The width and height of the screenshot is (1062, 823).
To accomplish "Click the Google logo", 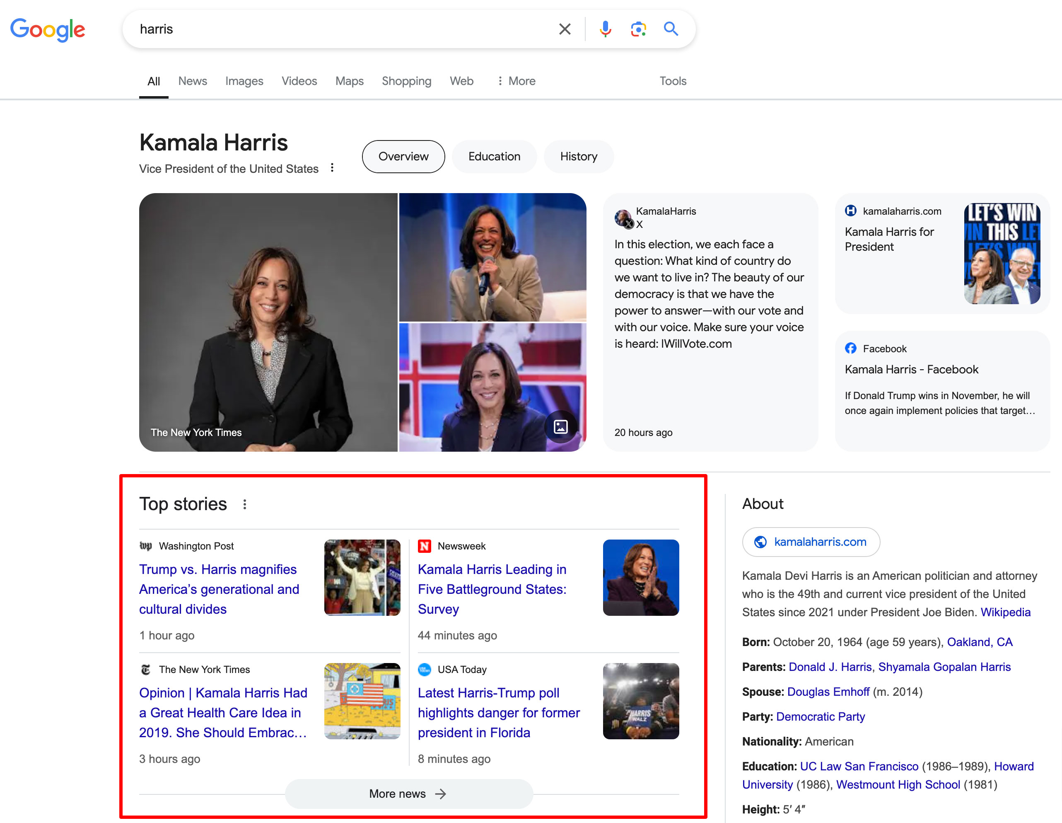I will pyautogui.click(x=47, y=30).
